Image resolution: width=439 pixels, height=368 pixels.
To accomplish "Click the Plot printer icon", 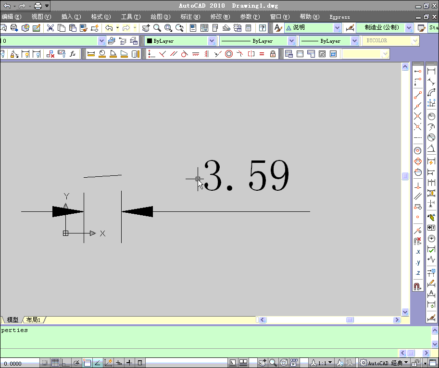I will point(14,28).
